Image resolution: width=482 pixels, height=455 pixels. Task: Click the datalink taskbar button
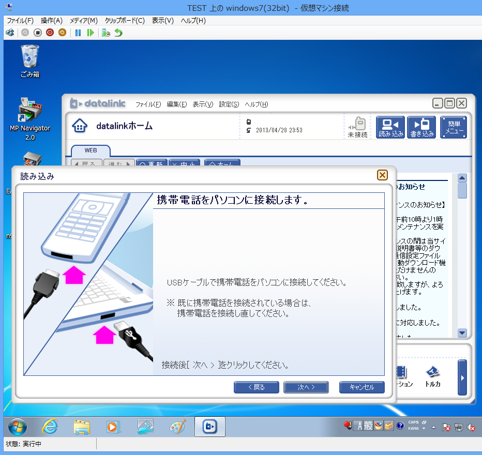tap(210, 427)
